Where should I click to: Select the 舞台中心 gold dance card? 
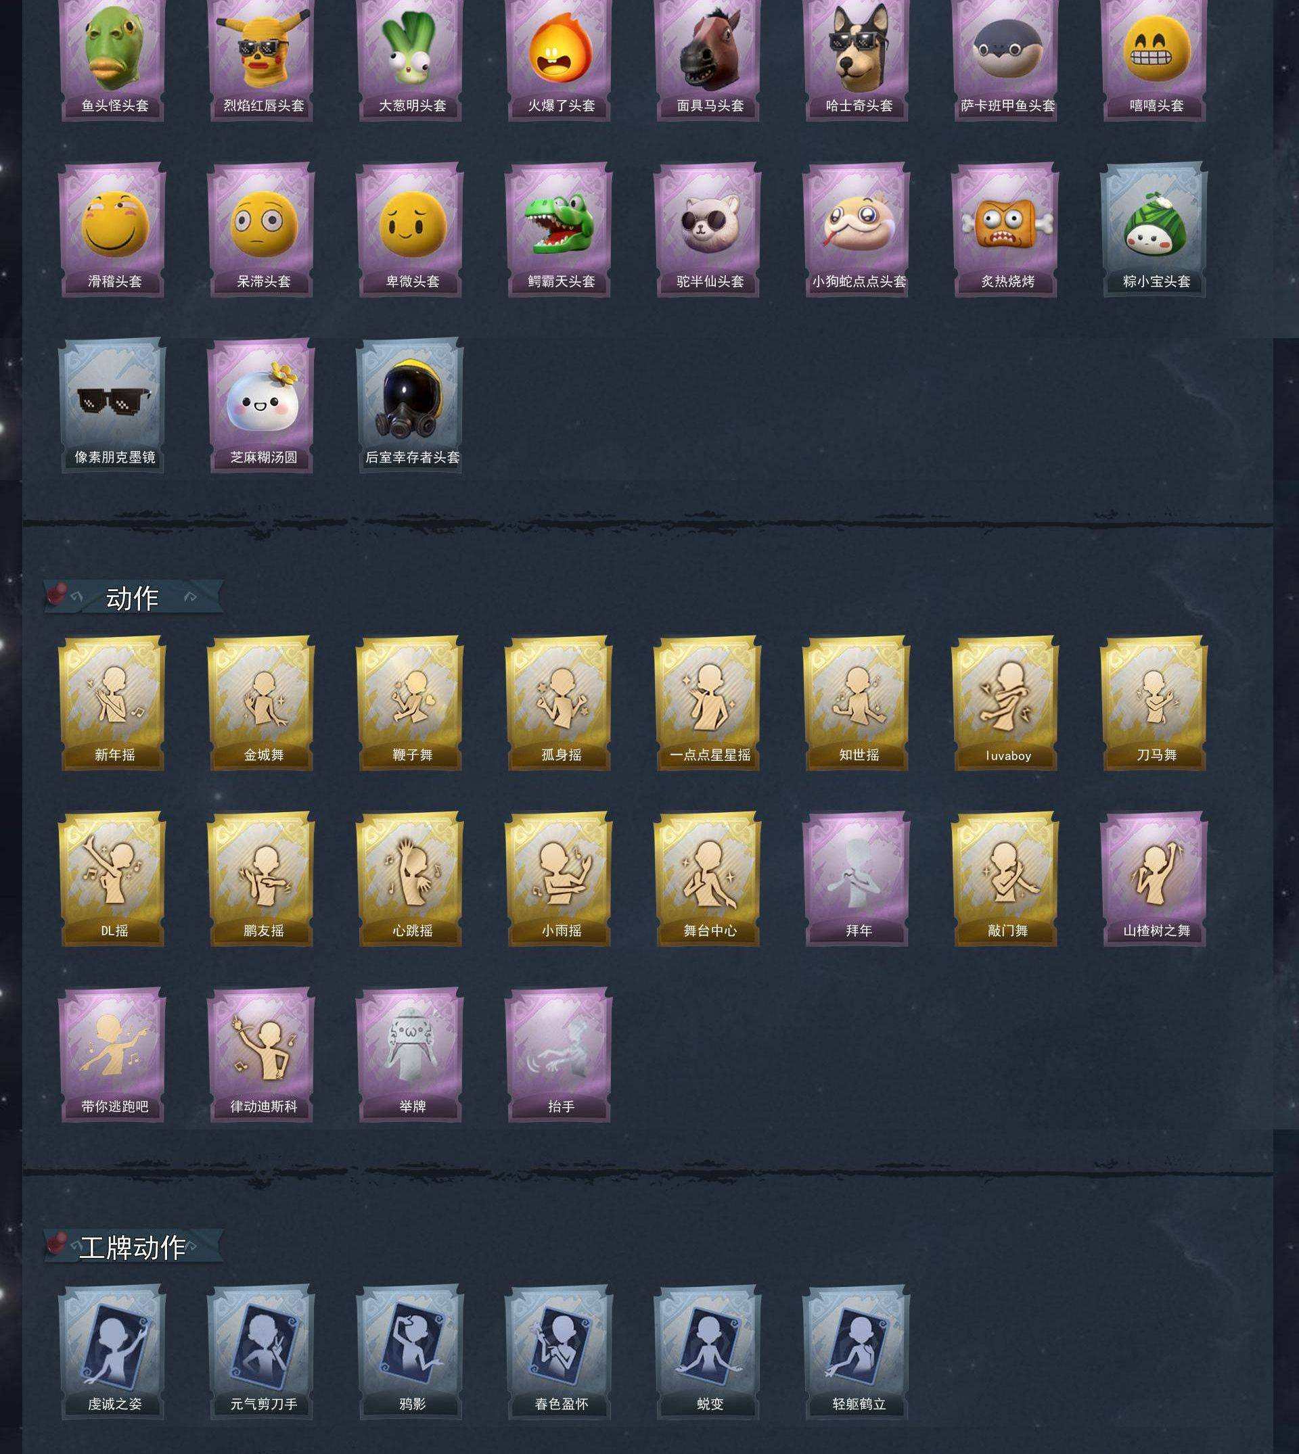[x=708, y=879]
